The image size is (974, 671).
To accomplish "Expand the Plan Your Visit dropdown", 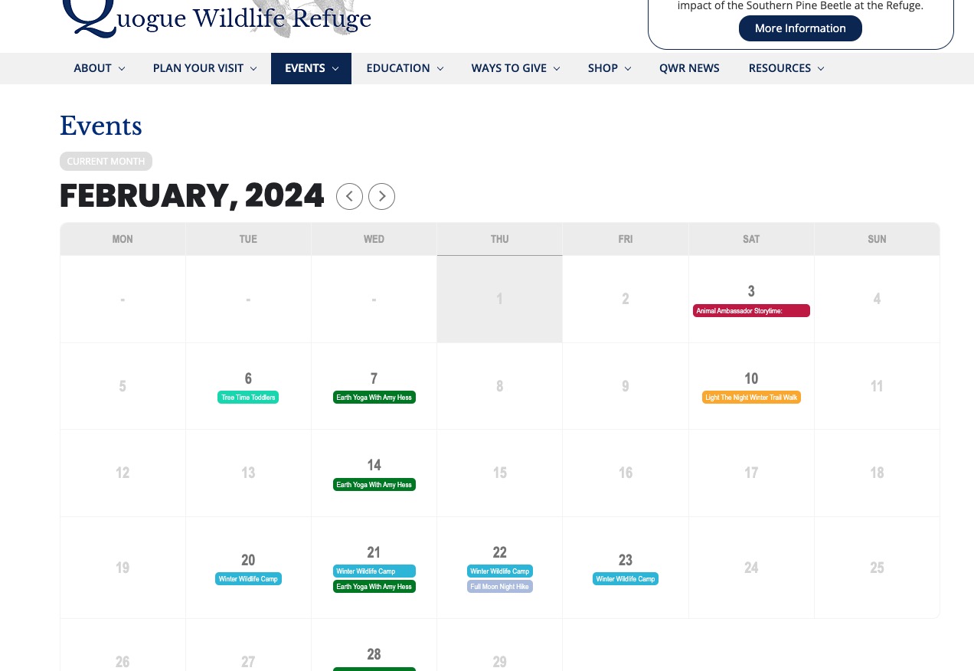I will pyautogui.click(x=204, y=68).
